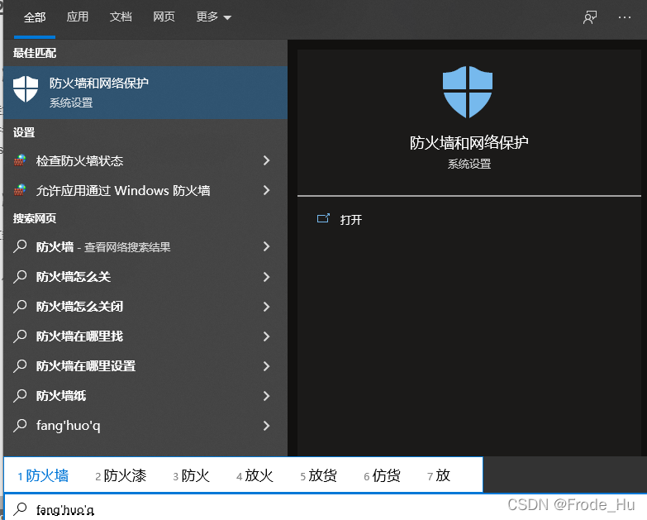Screen dimensions: 647x520
Task: Choose IME candidate 1 防火墙
Action: click(x=43, y=475)
